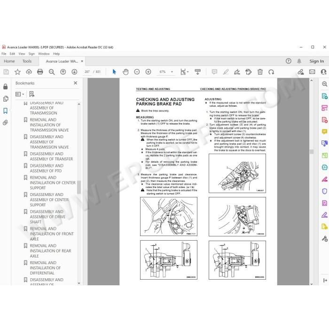Open bookmark options dropdown
Image resolution: width=329 pixels, height=329 pixels.
tap(20, 94)
